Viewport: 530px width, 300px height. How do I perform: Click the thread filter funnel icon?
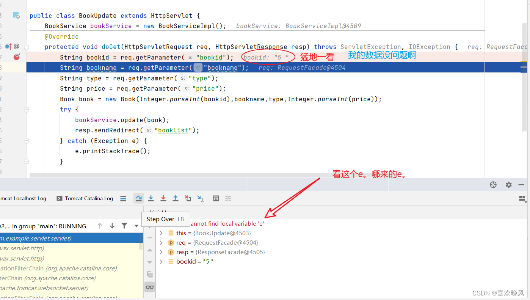(x=124, y=226)
